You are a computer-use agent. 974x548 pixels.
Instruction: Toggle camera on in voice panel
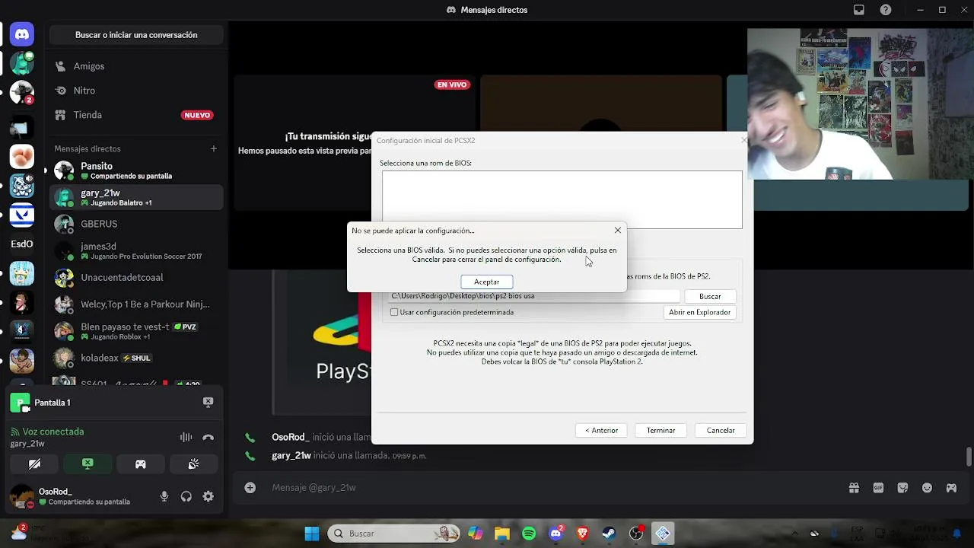(x=34, y=464)
